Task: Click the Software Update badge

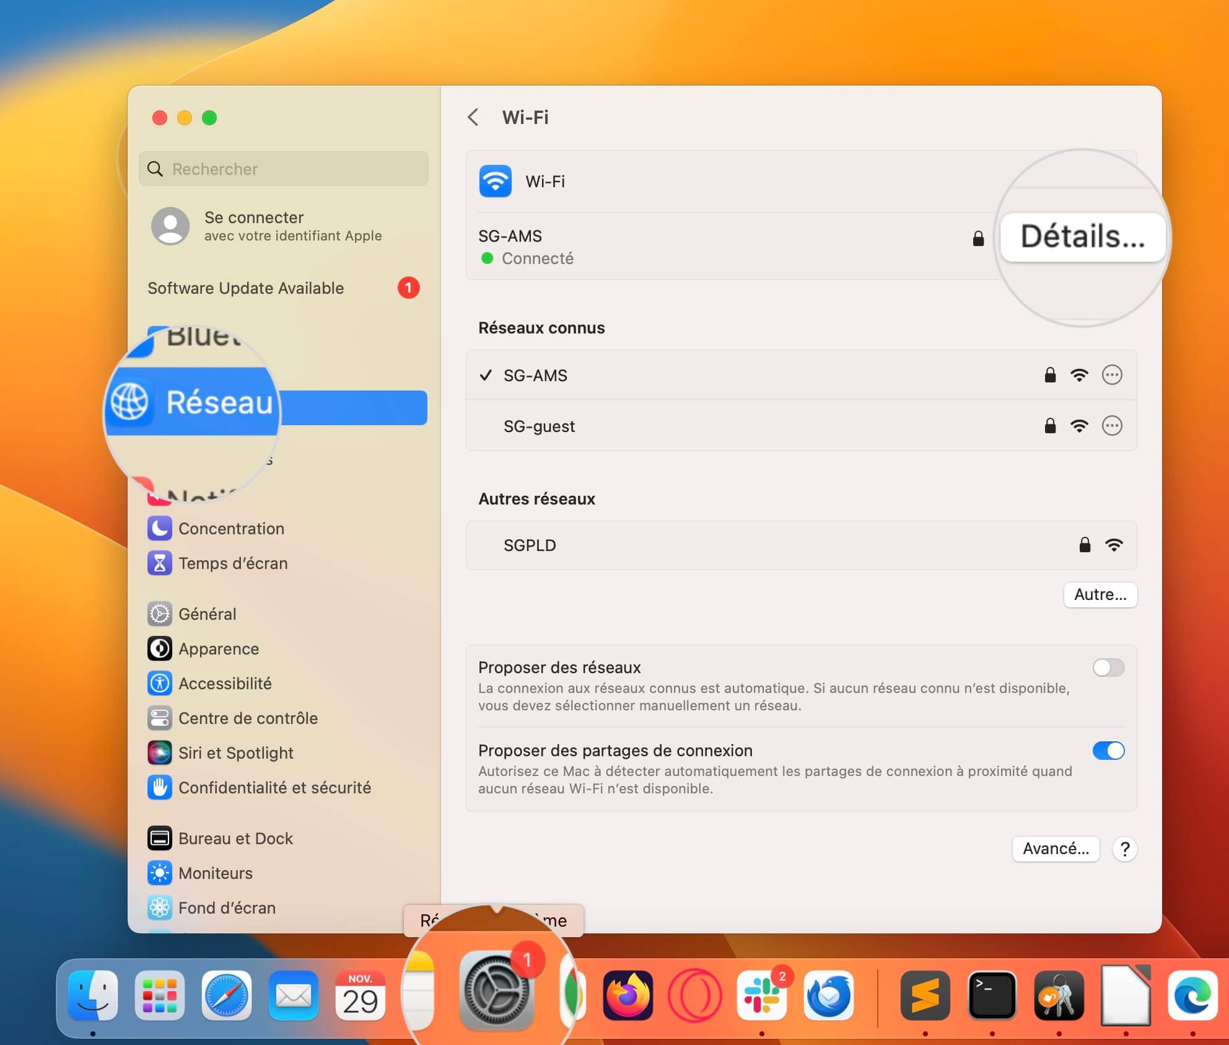Action: pos(408,288)
